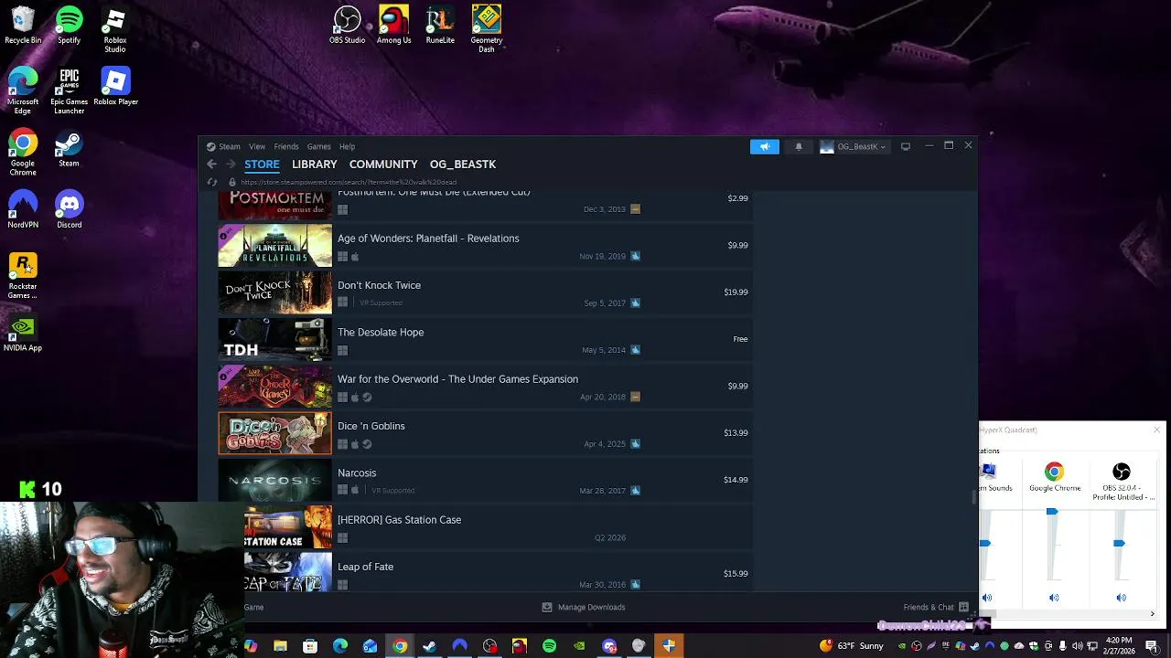Open Rockstar Games desktop icon
This screenshot has width=1171, height=658.
point(23,276)
